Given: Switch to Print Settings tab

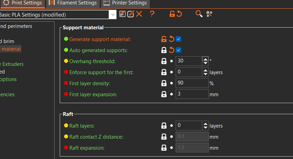Looking at the screenshot, I should [23, 4].
